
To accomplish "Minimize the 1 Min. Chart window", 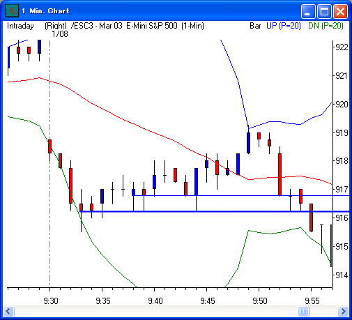I will point(308,11).
